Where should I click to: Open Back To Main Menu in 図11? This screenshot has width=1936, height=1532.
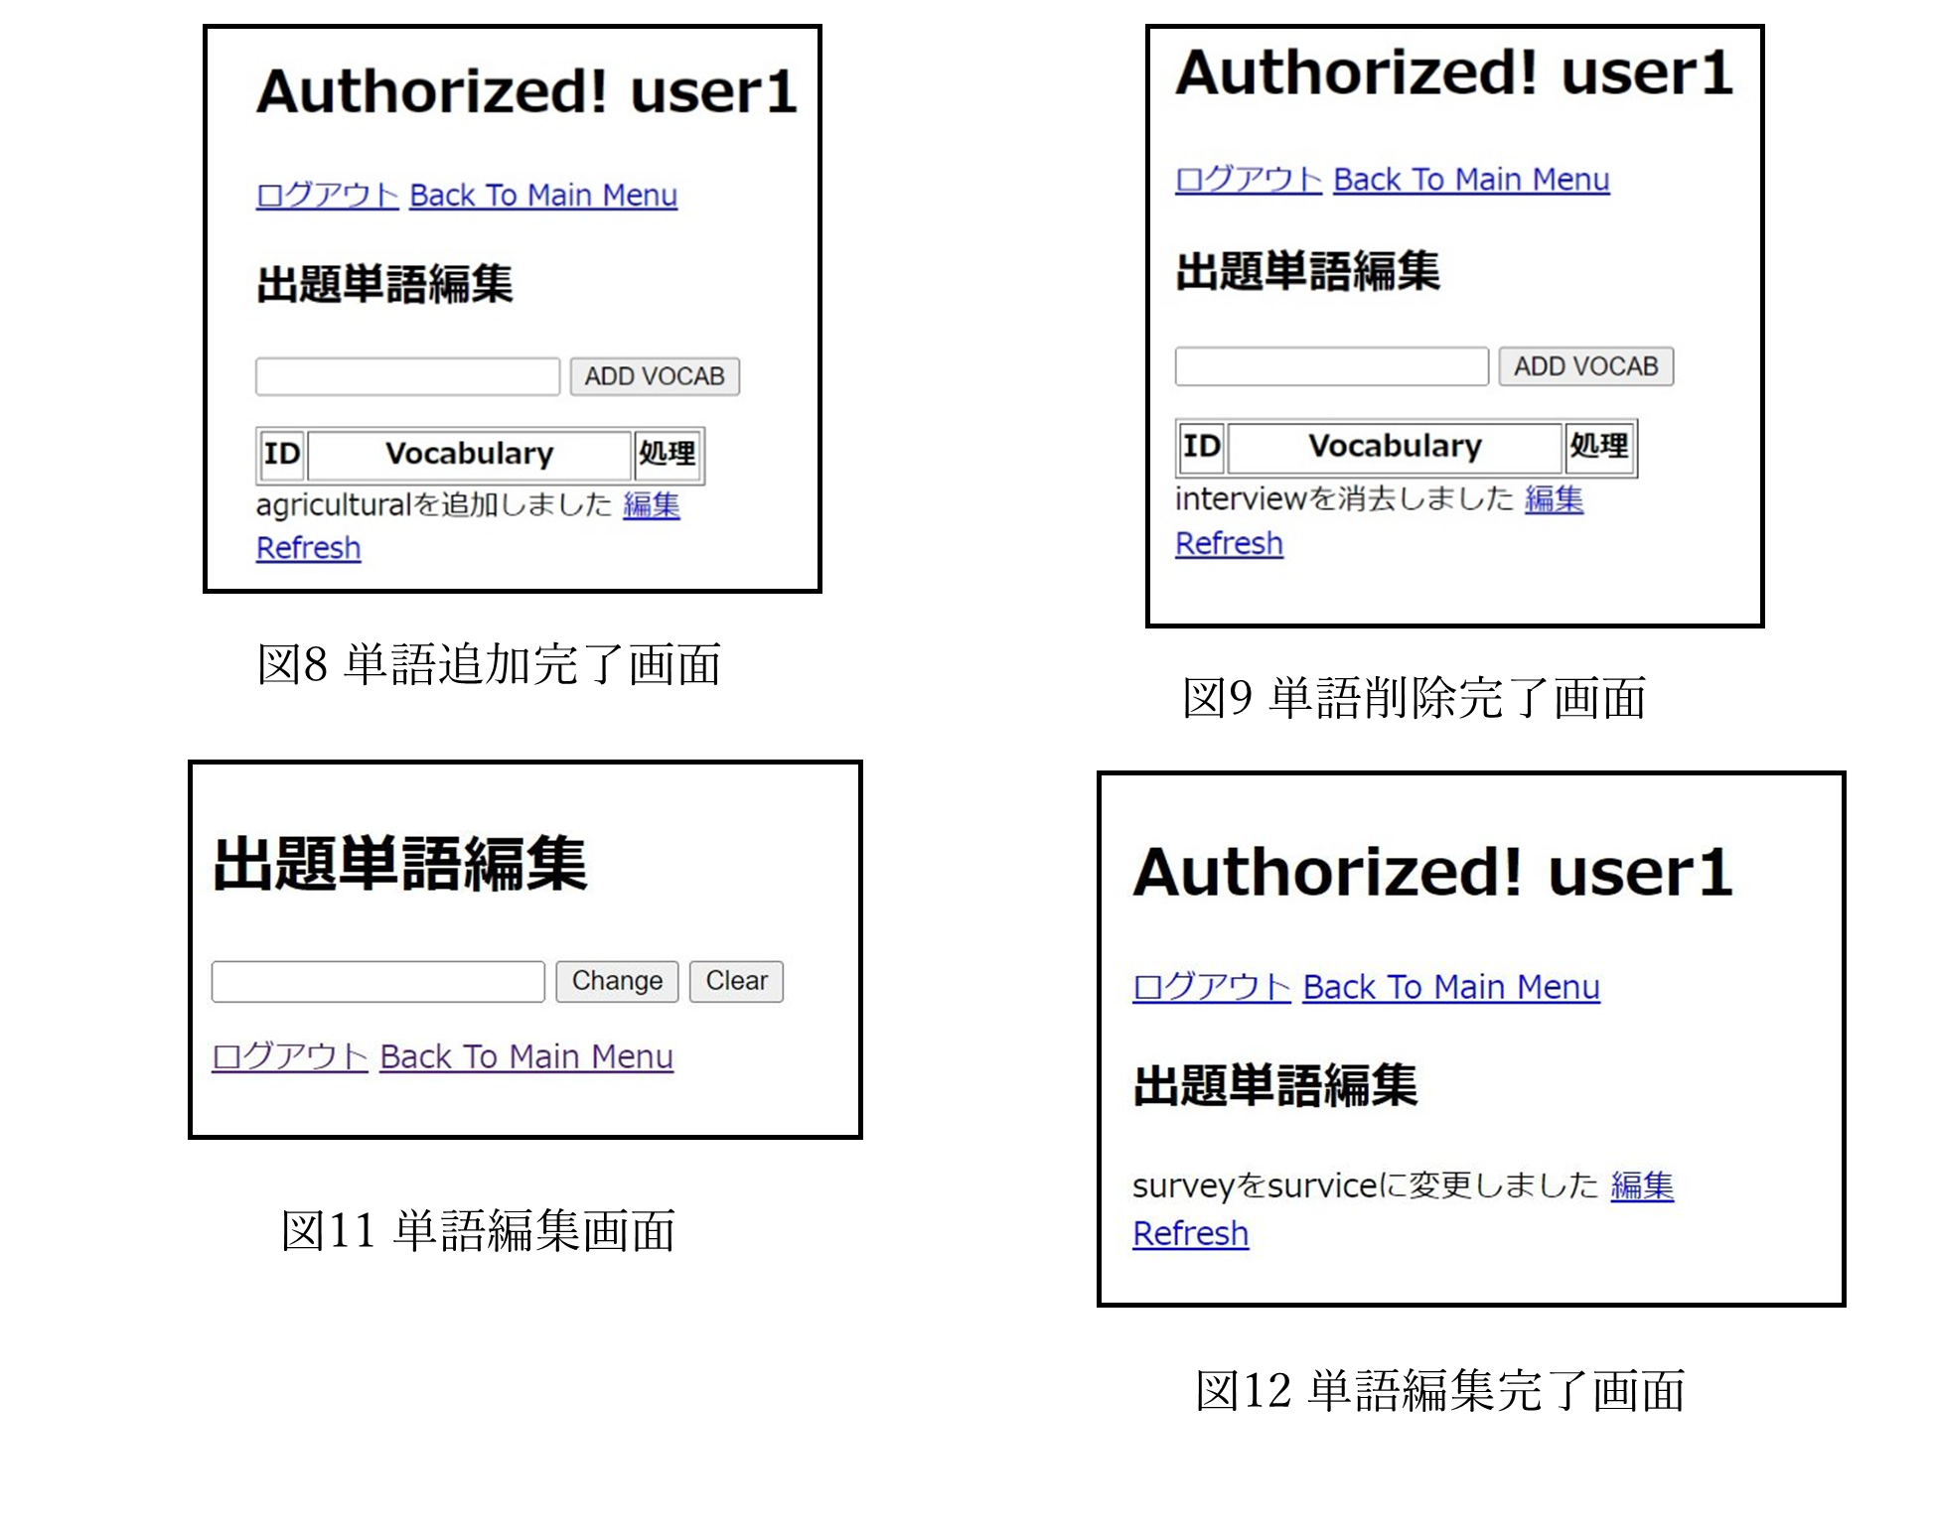click(524, 1056)
